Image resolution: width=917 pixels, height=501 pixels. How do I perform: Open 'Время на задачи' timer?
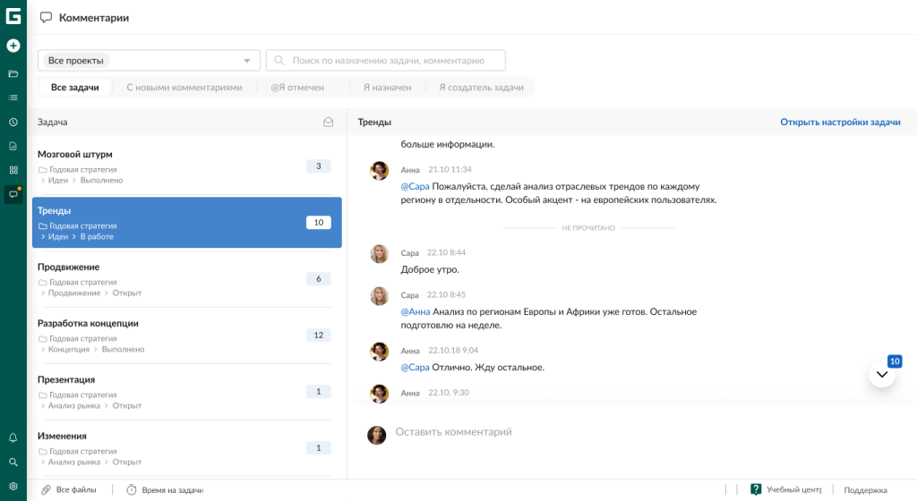coord(165,489)
